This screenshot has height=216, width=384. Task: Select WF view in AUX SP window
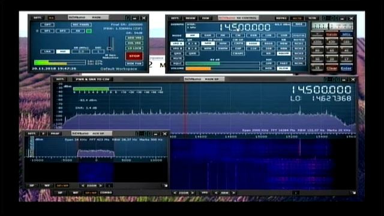point(47,185)
